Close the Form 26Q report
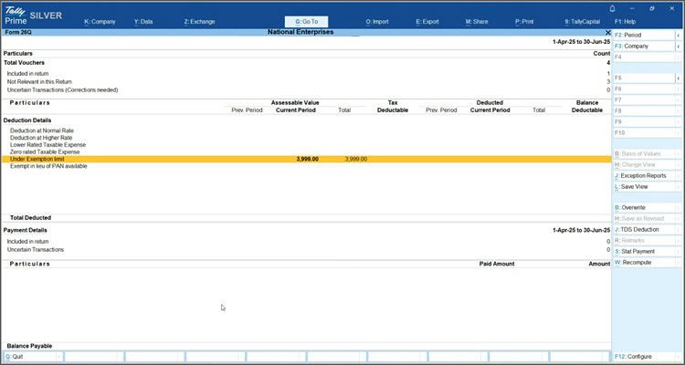Viewport: 685px width, 365px height. click(607, 33)
